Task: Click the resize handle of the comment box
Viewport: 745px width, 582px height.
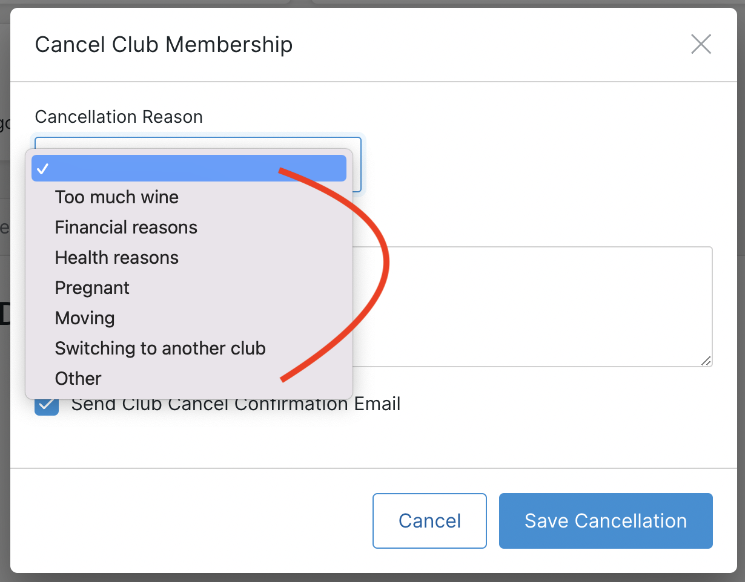Action: pos(706,362)
